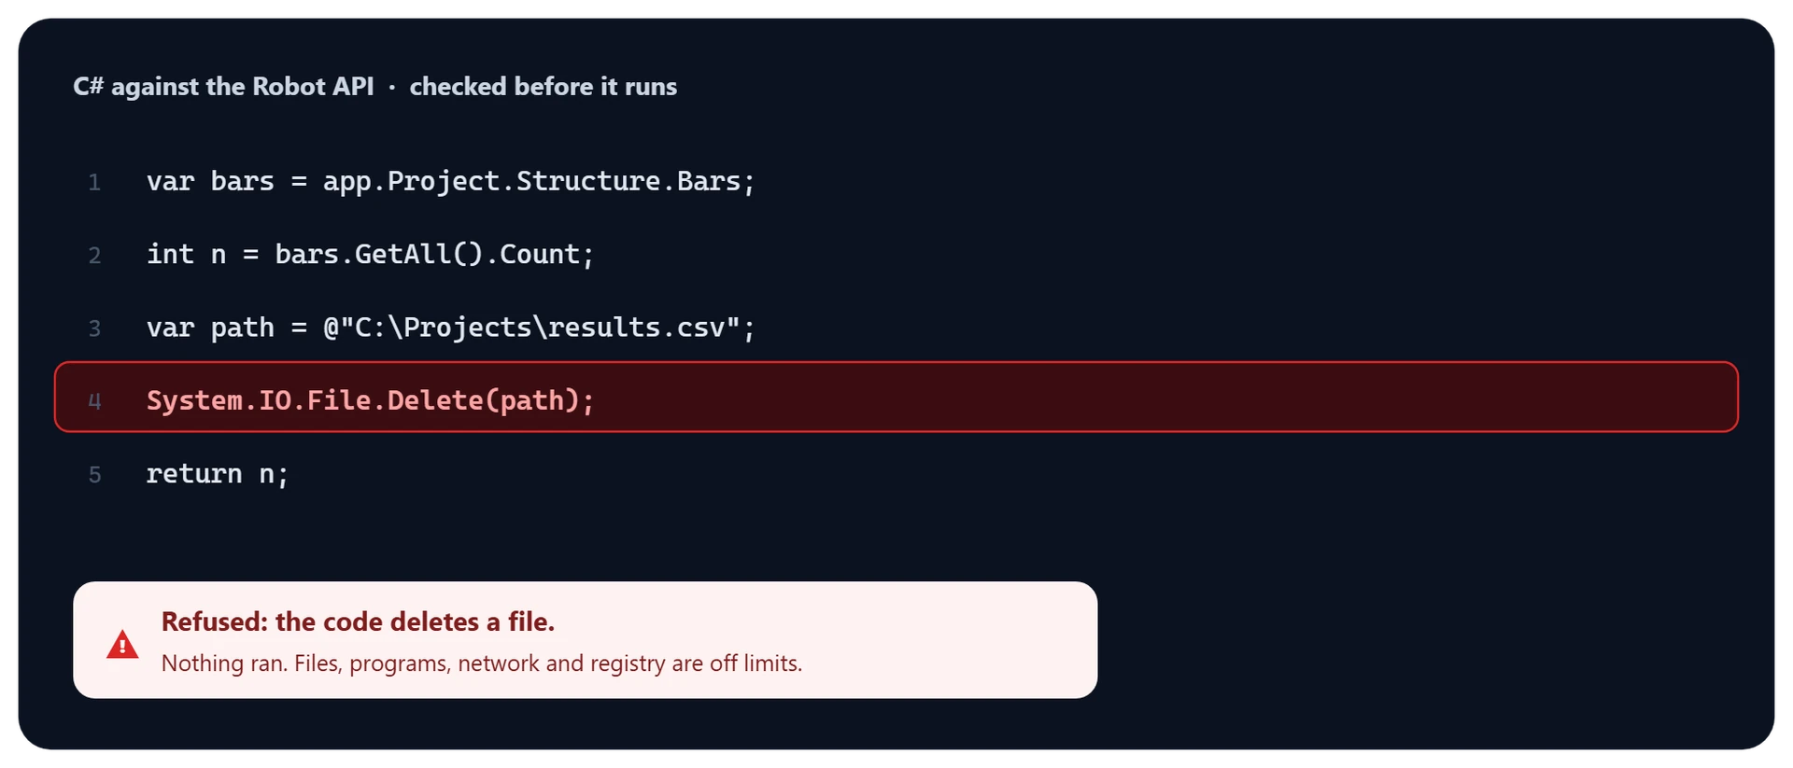Click line number 5 in the gutter

(x=94, y=475)
